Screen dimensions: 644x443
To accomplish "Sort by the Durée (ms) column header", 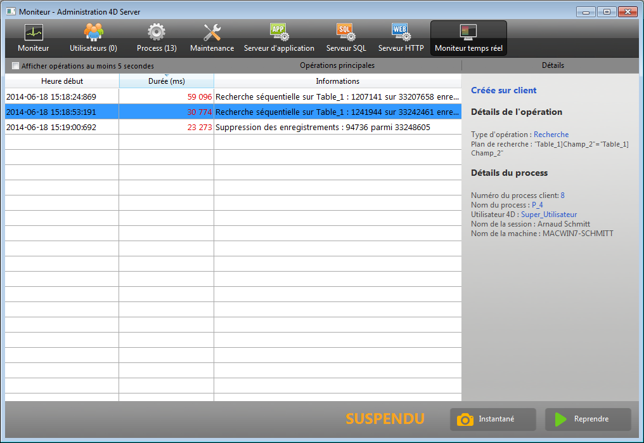I will 166,81.
